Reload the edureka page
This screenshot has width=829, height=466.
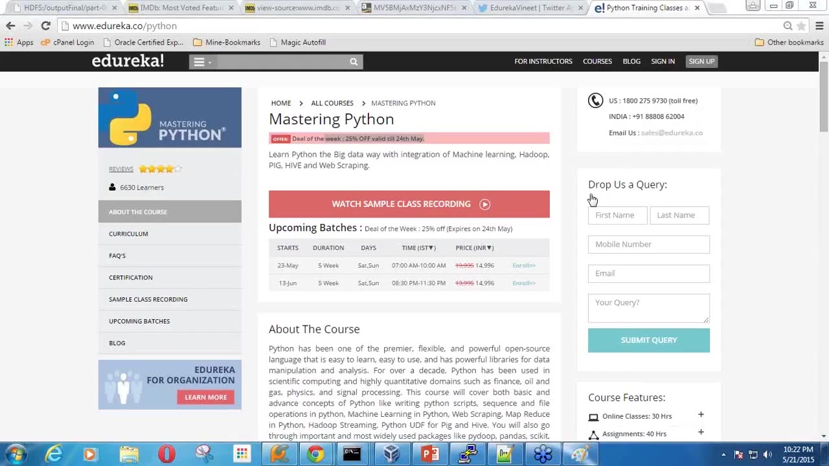[x=45, y=26]
